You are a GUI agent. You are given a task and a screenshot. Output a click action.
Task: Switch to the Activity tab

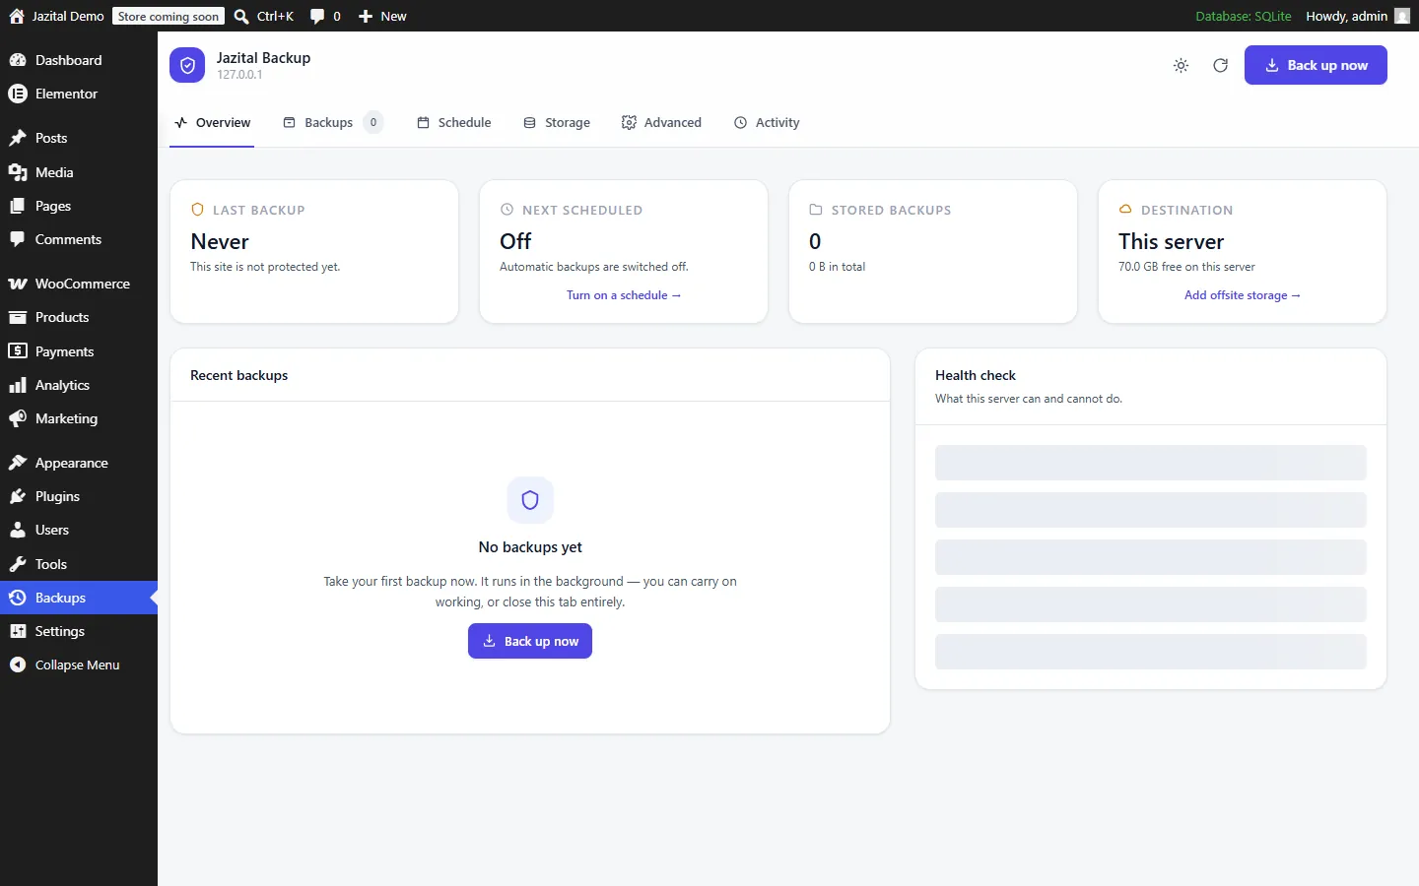click(x=767, y=123)
